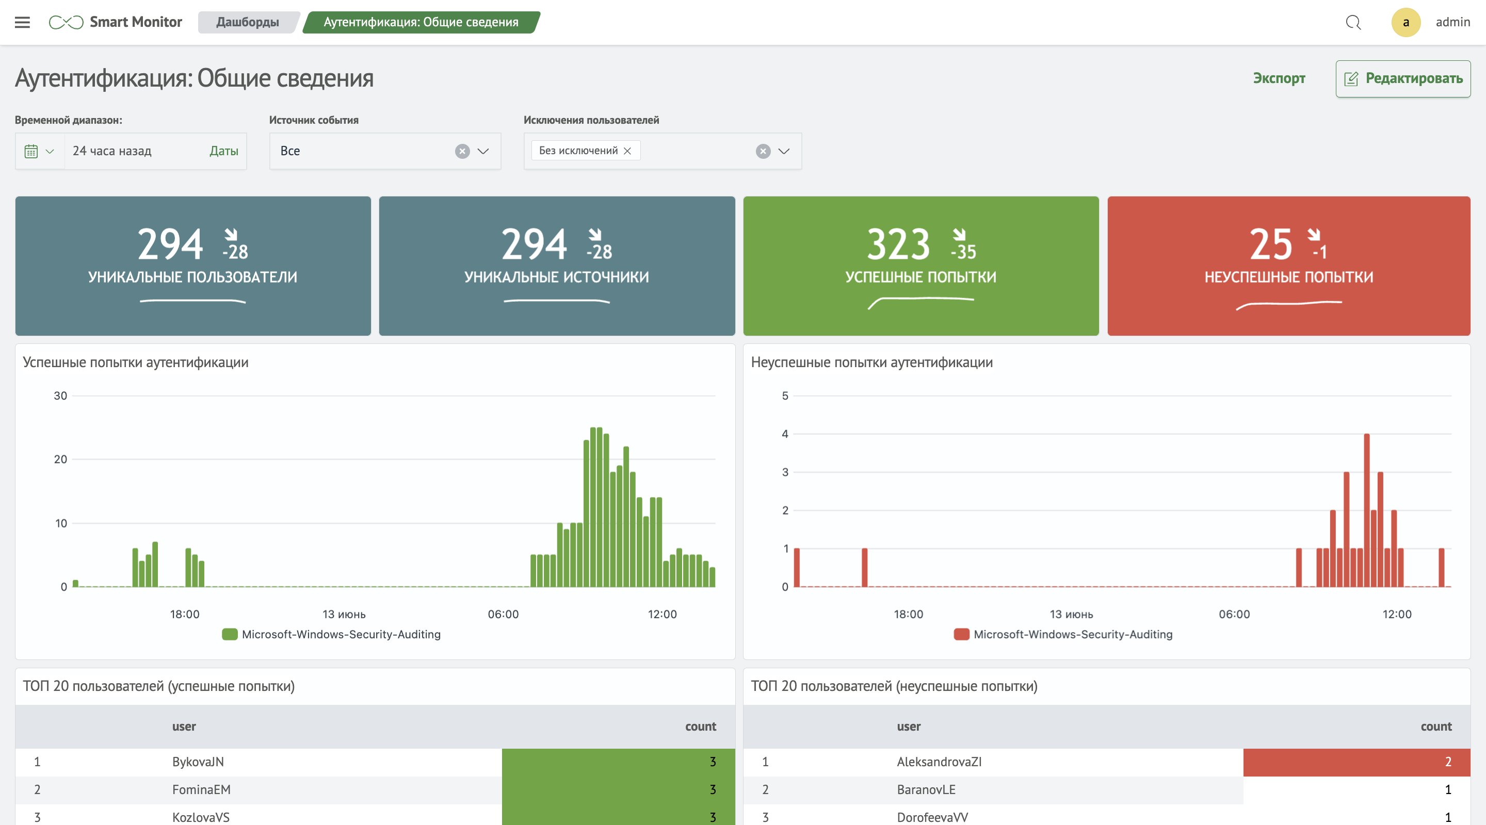Toggle red Microsoft-Windows-Security-Auditing legend
The height and width of the screenshot is (825, 1486).
(x=1063, y=634)
